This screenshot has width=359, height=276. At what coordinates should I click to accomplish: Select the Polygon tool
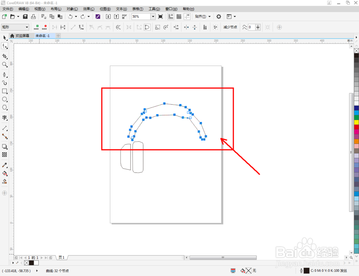tap(5, 108)
